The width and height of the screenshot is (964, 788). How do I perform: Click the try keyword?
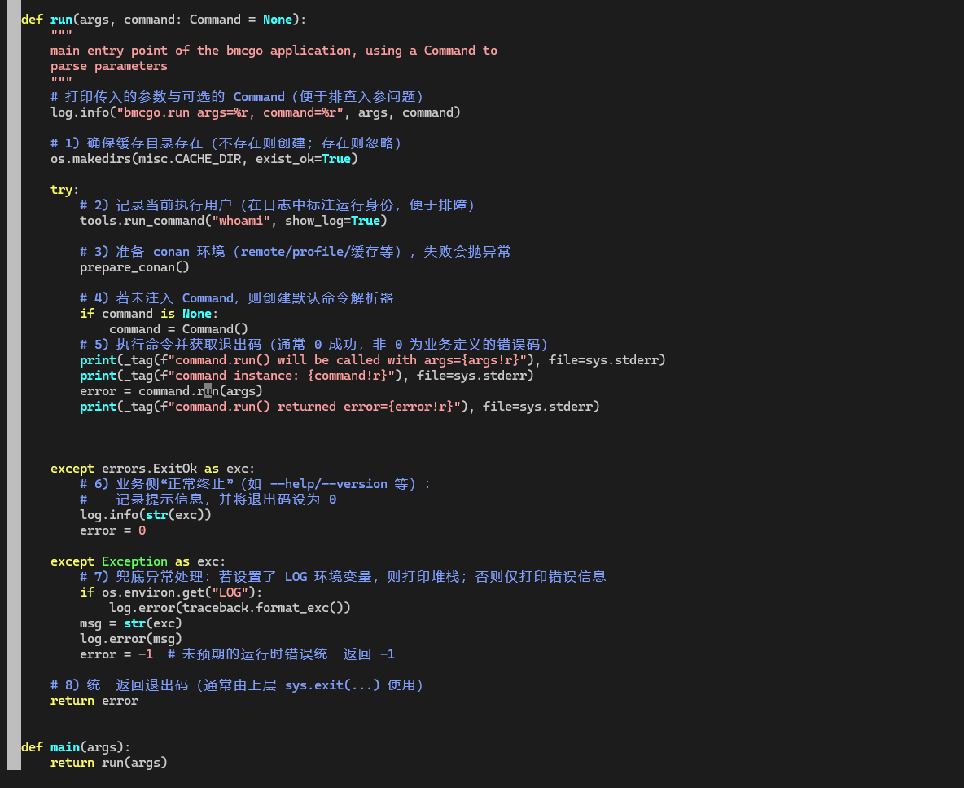point(62,190)
